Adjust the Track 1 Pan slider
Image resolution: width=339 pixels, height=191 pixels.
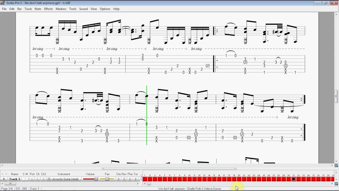(x=107, y=179)
